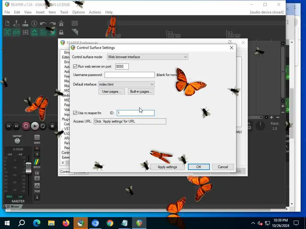Open Microsoft Edge from the taskbar
This screenshot has height=229, width=306.
coord(36,223)
